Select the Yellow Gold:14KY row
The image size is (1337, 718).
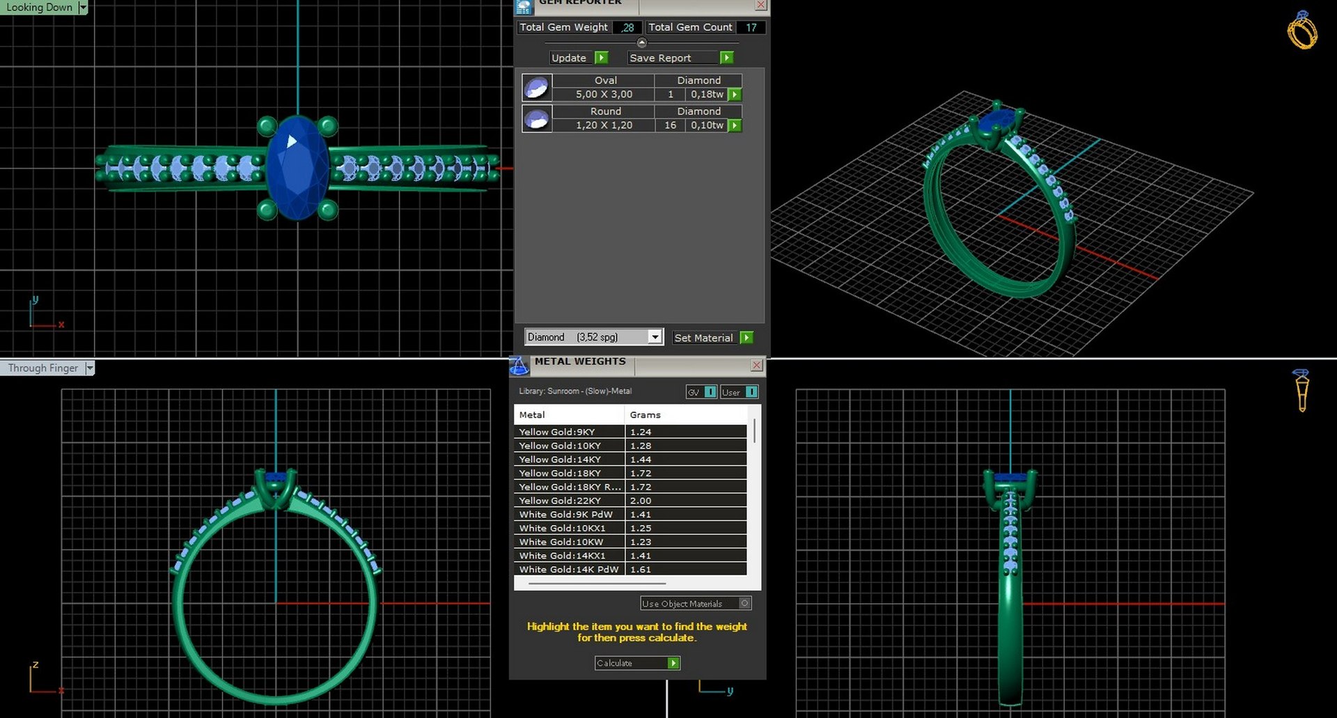(630, 460)
